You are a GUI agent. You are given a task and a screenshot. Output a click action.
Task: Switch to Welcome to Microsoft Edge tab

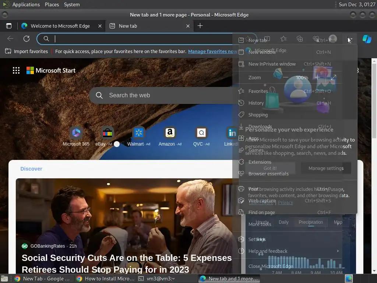(x=60, y=26)
